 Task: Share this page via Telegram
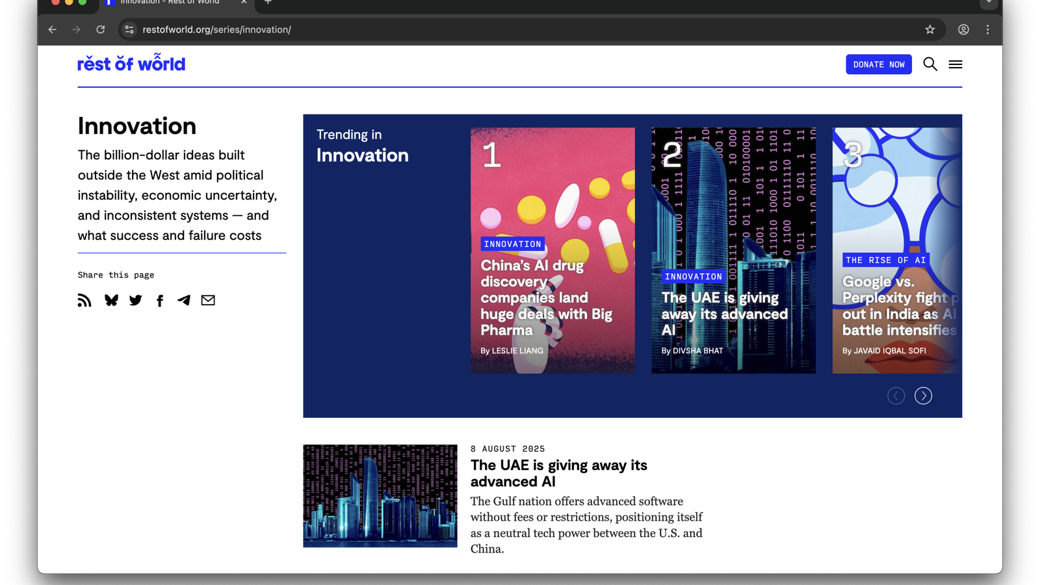(x=184, y=300)
